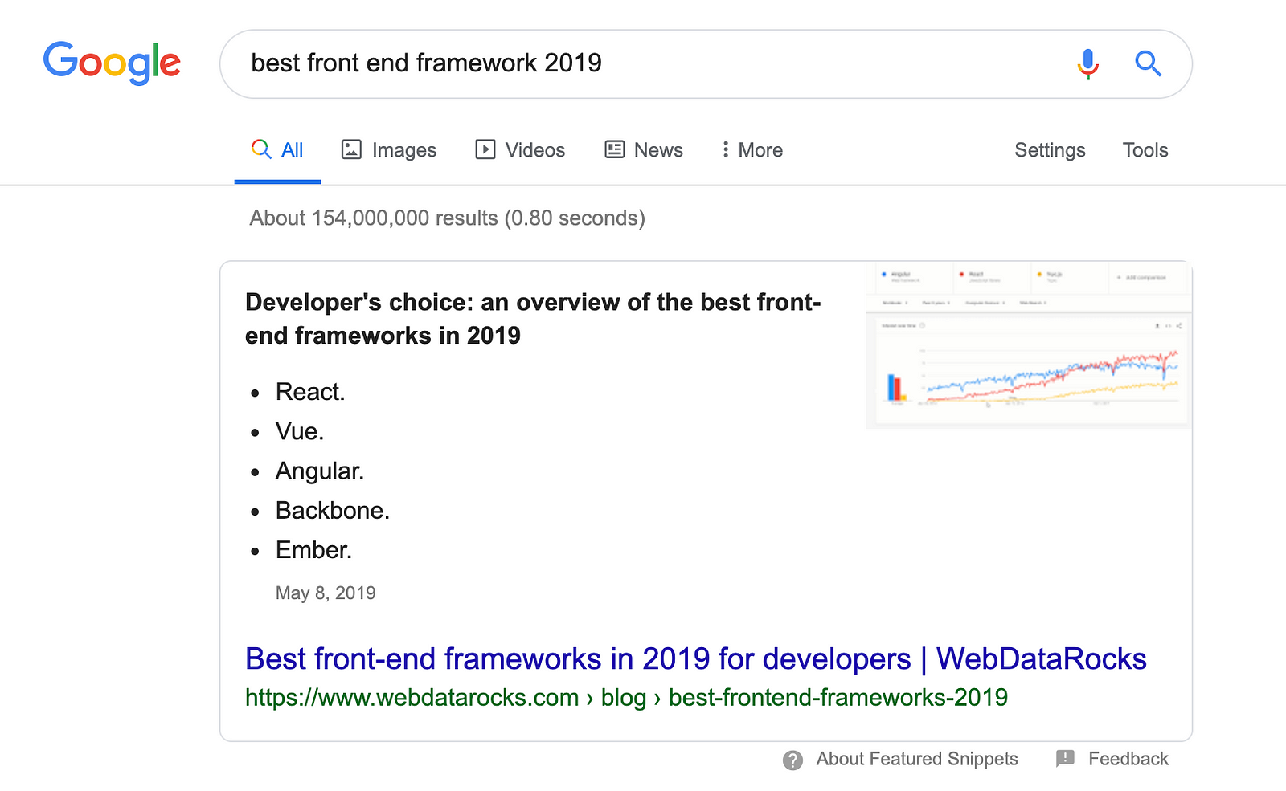The width and height of the screenshot is (1286, 791).
Task: Switch to the News tab
Action: click(644, 150)
